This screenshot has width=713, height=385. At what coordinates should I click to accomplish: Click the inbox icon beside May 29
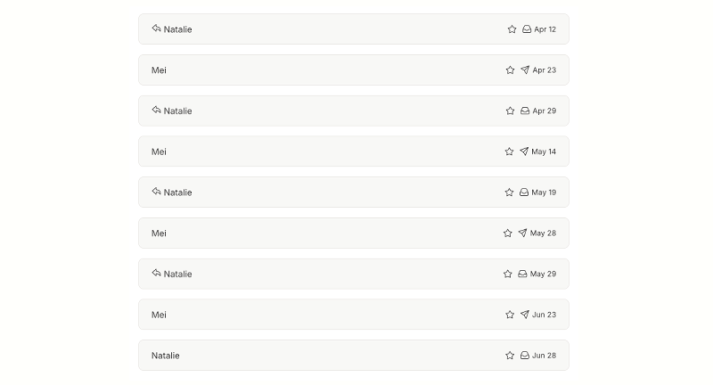tap(522, 274)
